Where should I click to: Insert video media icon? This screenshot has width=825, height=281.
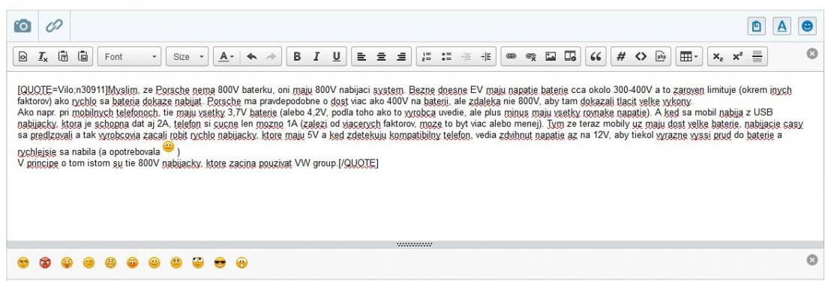570,57
